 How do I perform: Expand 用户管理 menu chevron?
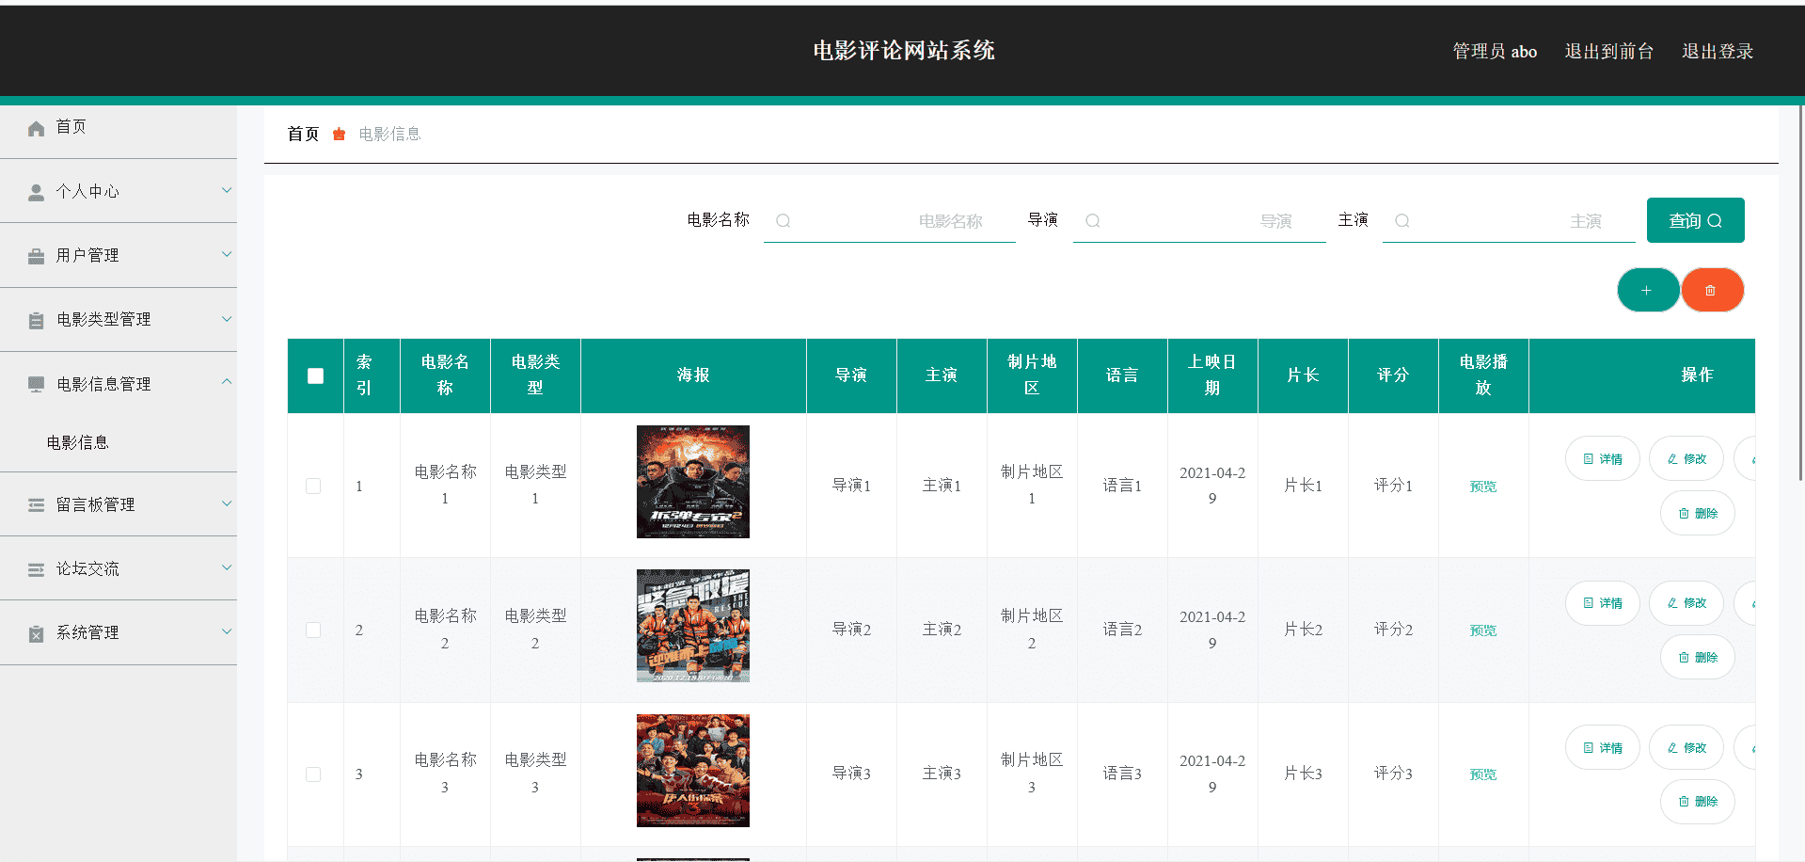tap(227, 254)
